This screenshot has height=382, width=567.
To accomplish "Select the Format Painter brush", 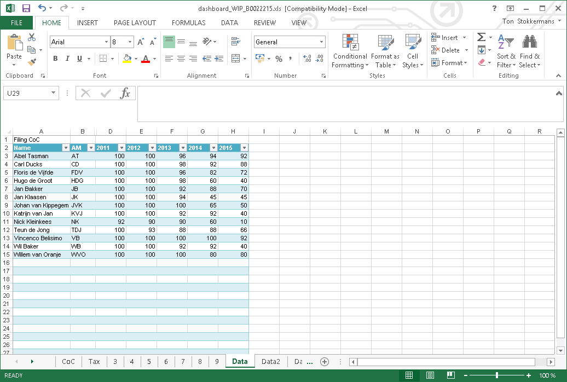I will 32,62.
